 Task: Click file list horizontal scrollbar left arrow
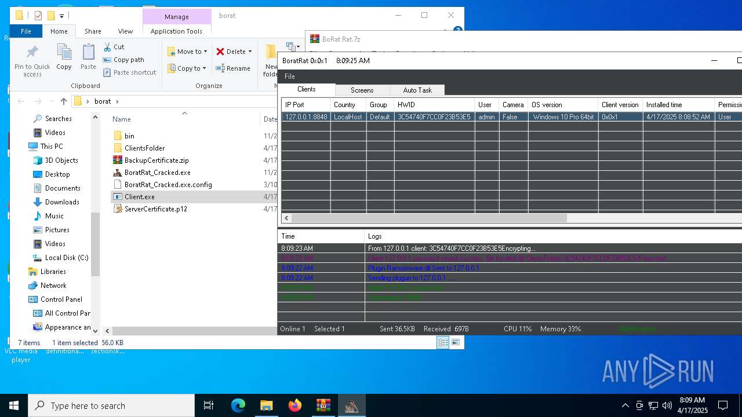tap(107, 331)
